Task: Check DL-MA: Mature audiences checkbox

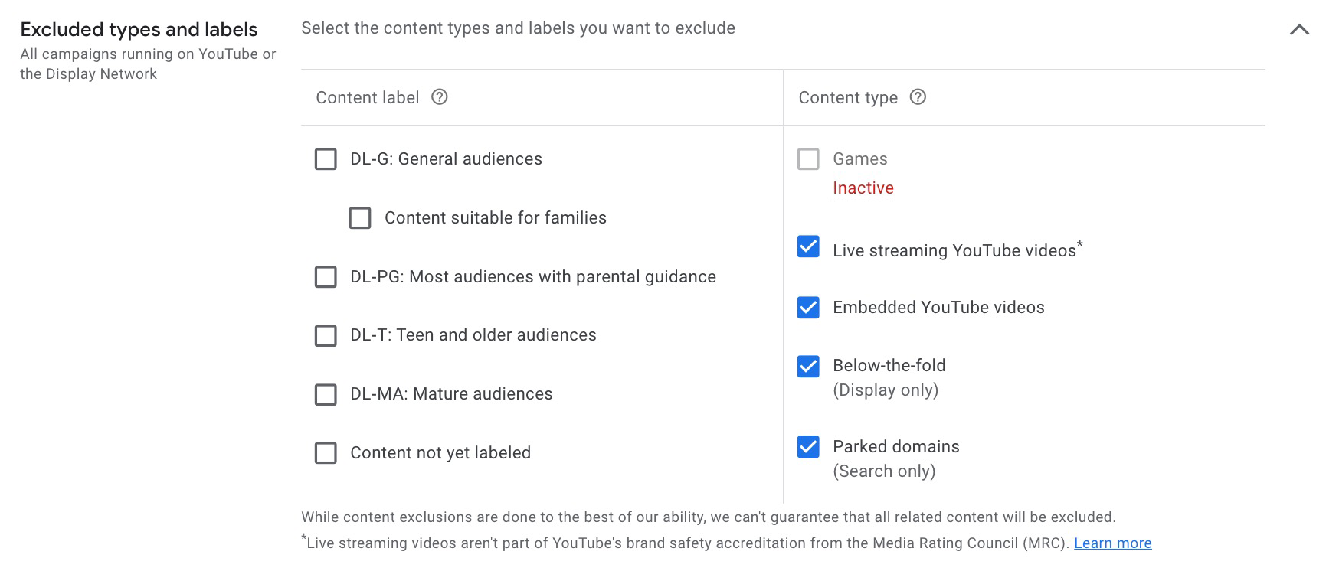Action: click(x=326, y=394)
